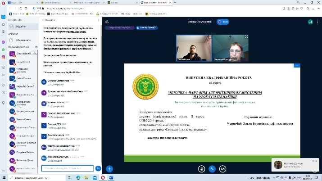Show hidden tray icons with the up chevron
The height and width of the screenshot is (181, 322).
coord(274,178)
